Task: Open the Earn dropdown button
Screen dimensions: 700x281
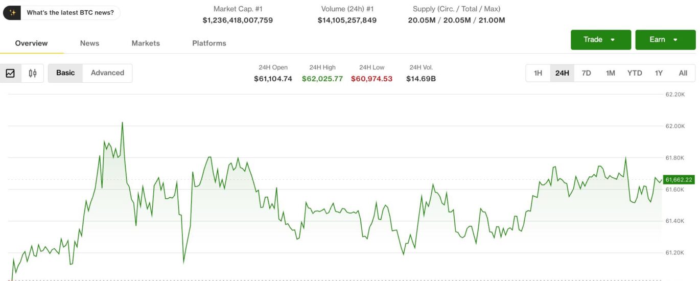Action: 665,40
